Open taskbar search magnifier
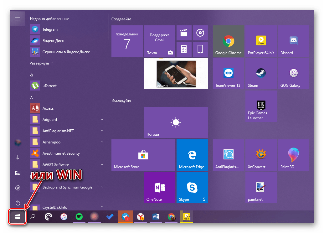The height and width of the screenshot is (233, 324). click(x=33, y=217)
